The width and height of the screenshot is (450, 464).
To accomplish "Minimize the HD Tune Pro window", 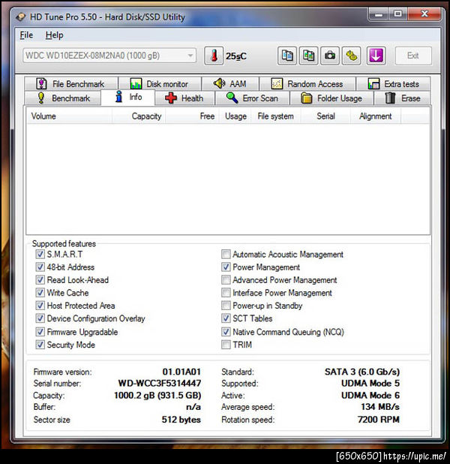I will click(379, 14).
